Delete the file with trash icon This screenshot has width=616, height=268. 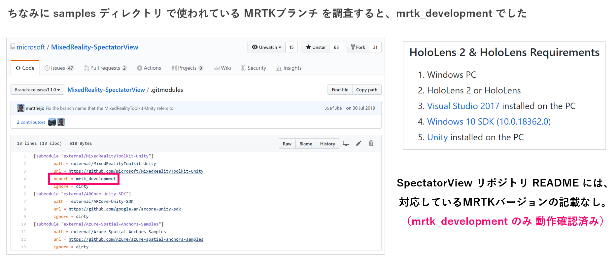coord(371,143)
